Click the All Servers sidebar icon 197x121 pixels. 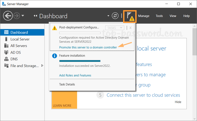(6, 46)
